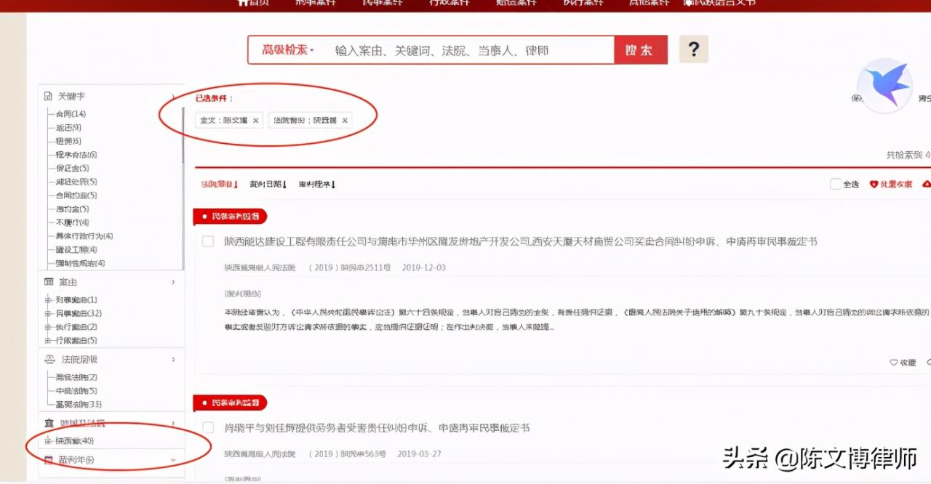Open the 首页 home menu item
The width and height of the screenshot is (931, 484).
[x=256, y=3]
